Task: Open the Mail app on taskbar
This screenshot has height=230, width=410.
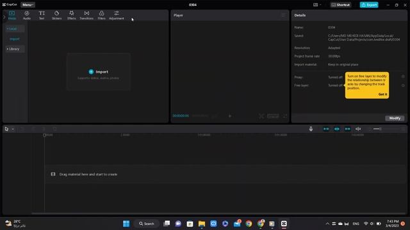Action: (x=237, y=224)
